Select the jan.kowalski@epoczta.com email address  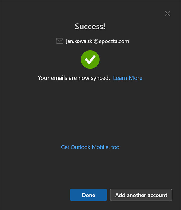click(x=97, y=41)
